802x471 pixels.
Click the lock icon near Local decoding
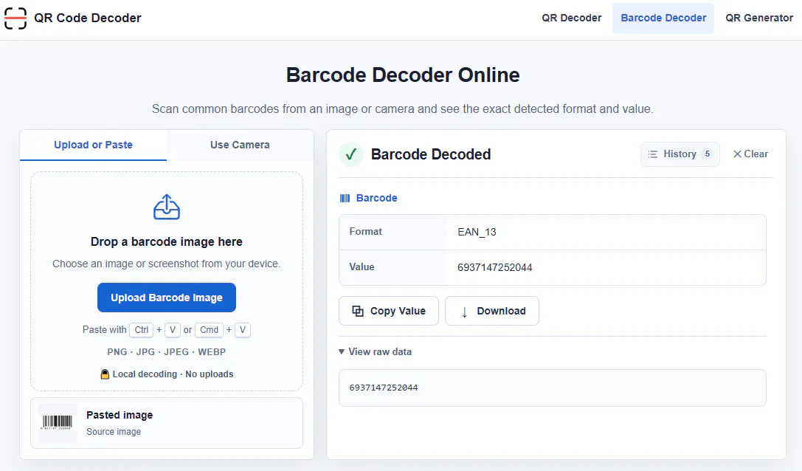(105, 374)
